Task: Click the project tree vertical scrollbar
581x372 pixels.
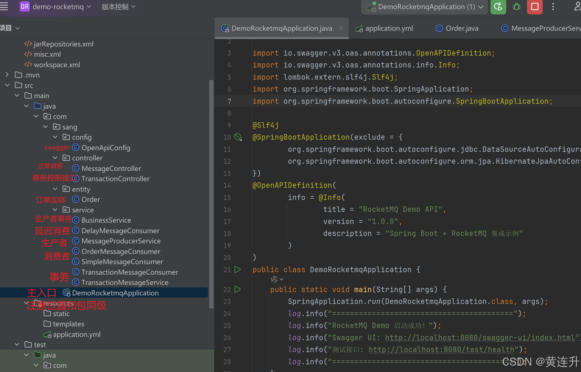Action: (211, 194)
